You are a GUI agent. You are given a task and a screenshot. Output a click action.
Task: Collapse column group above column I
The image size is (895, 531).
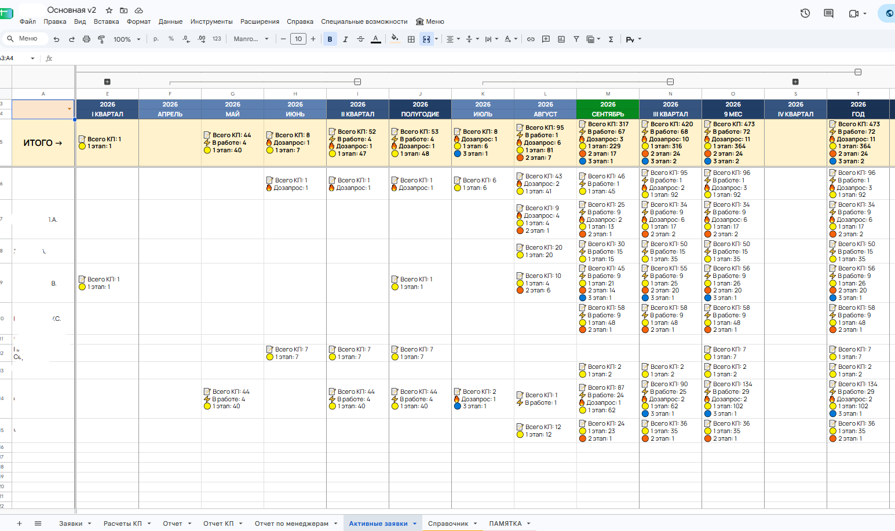click(357, 82)
